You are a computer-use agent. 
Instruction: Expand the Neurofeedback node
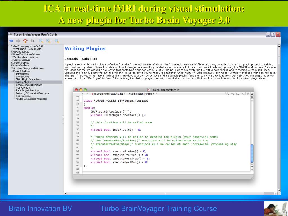tap(12, 65)
